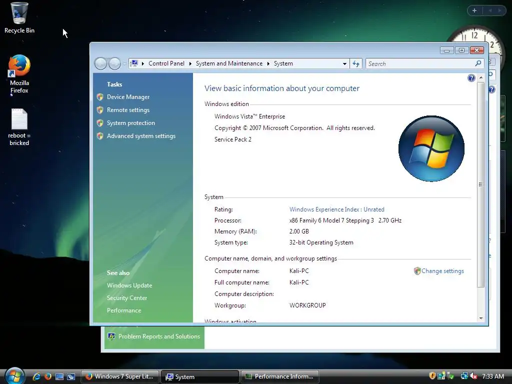Image resolution: width=512 pixels, height=384 pixels.
Task: Click the shield icon beside Remote settings
Action: tap(100, 110)
